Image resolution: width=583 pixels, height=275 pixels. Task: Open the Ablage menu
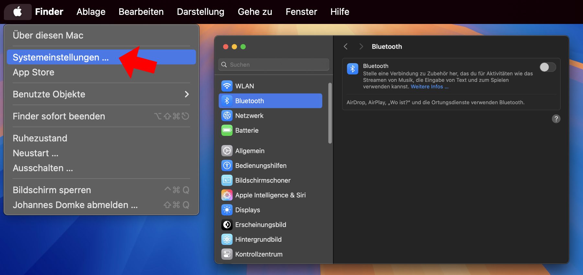[x=91, y=12]
